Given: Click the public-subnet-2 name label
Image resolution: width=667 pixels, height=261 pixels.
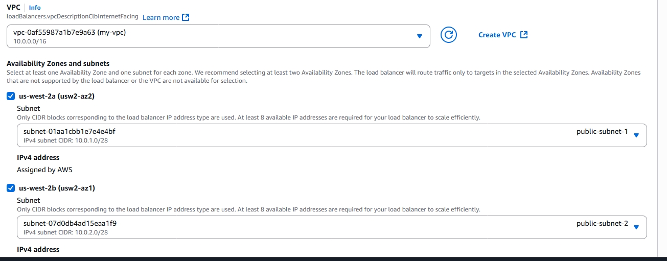Looking at the screenshot, I should tap(602, 223).
